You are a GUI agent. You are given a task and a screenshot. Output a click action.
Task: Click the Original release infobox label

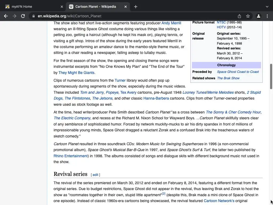pos(198,36)
